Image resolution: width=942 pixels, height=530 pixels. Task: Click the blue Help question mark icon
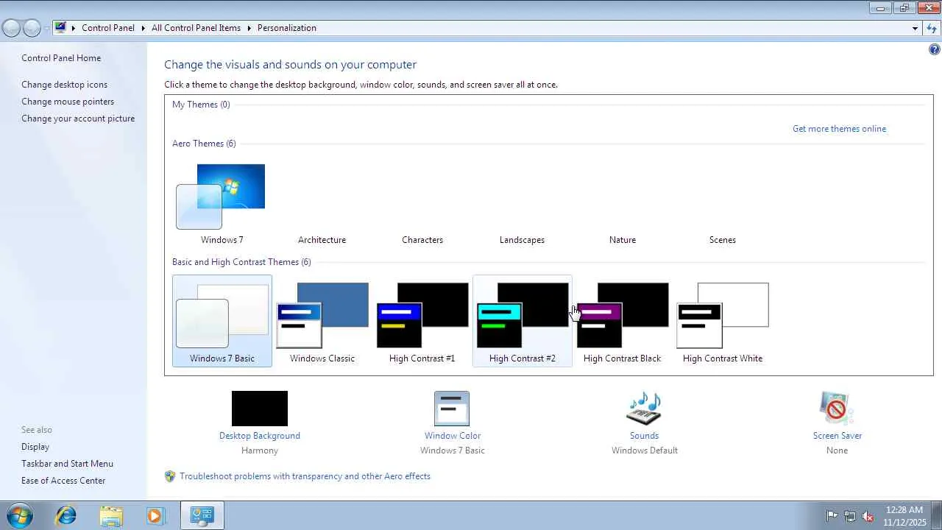click(x=934, y=50)
